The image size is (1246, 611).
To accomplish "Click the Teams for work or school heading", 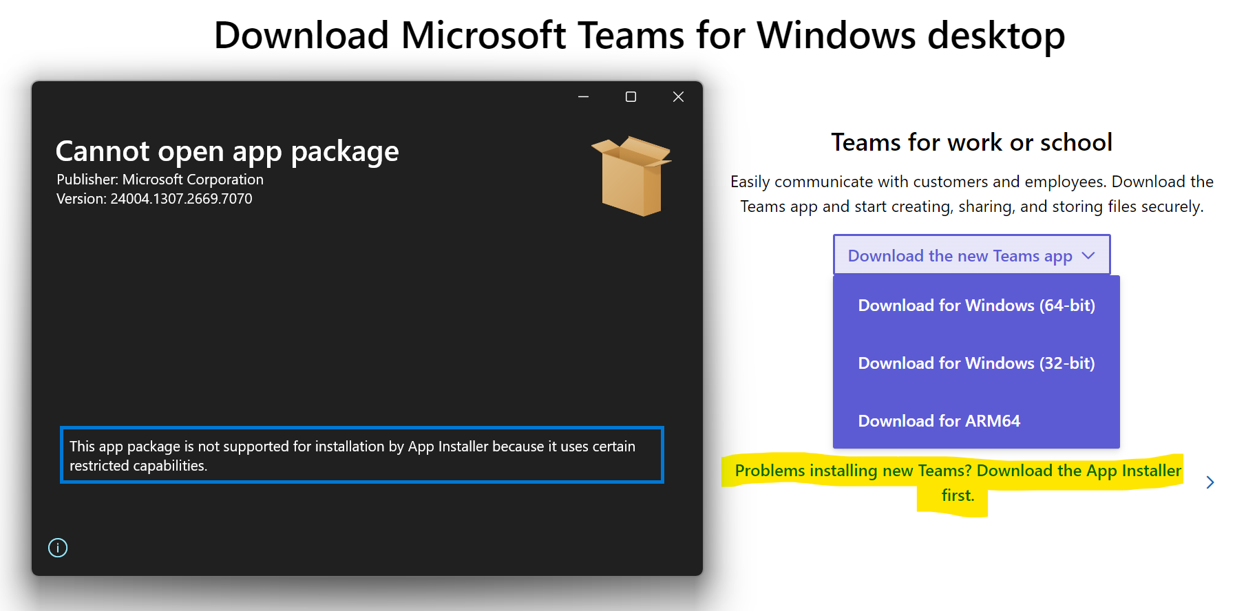I will 971,142.
